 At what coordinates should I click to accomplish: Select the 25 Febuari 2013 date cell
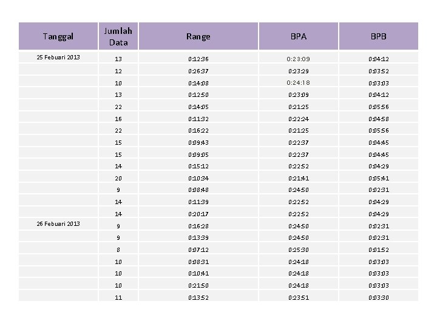pos(58,58)
